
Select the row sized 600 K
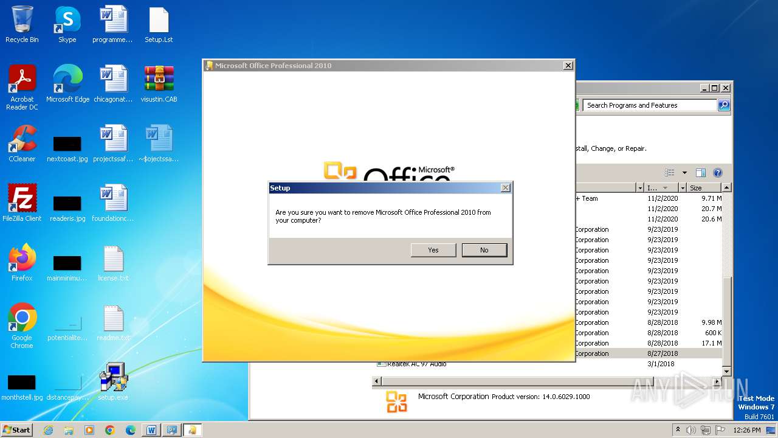tap(648, 333)
